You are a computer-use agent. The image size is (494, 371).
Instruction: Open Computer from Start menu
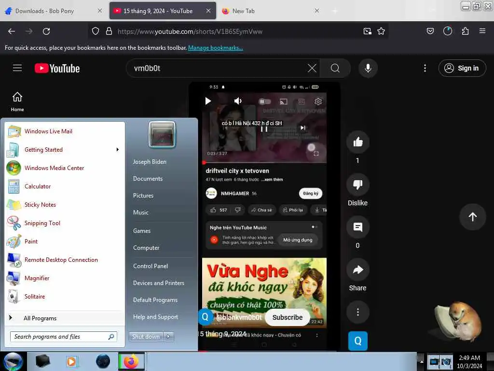coord(146,248)
